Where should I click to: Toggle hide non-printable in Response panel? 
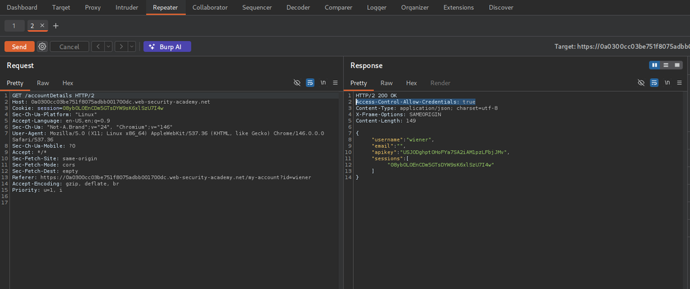click(641, 83)
